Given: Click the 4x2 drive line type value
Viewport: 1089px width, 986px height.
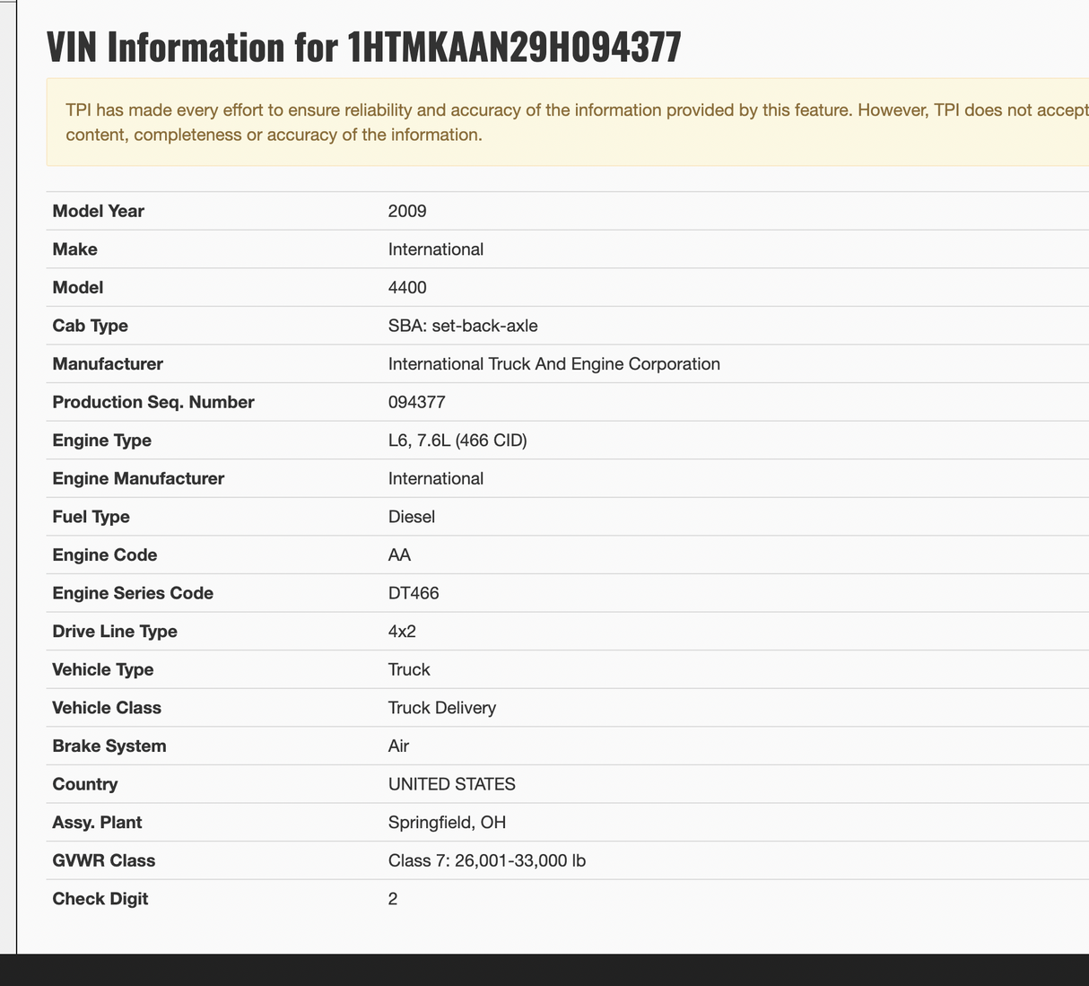Looking at the screenshot, I should 402,632.
